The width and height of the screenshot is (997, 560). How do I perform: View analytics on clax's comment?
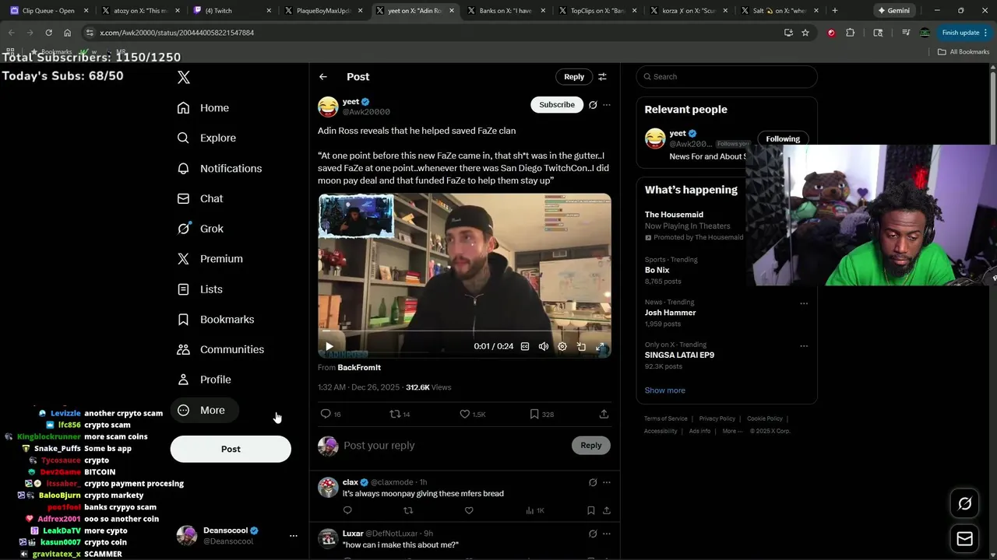(534, 510)
